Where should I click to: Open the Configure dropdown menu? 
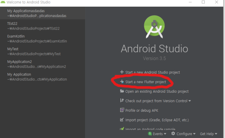click(x=186, y=134)
